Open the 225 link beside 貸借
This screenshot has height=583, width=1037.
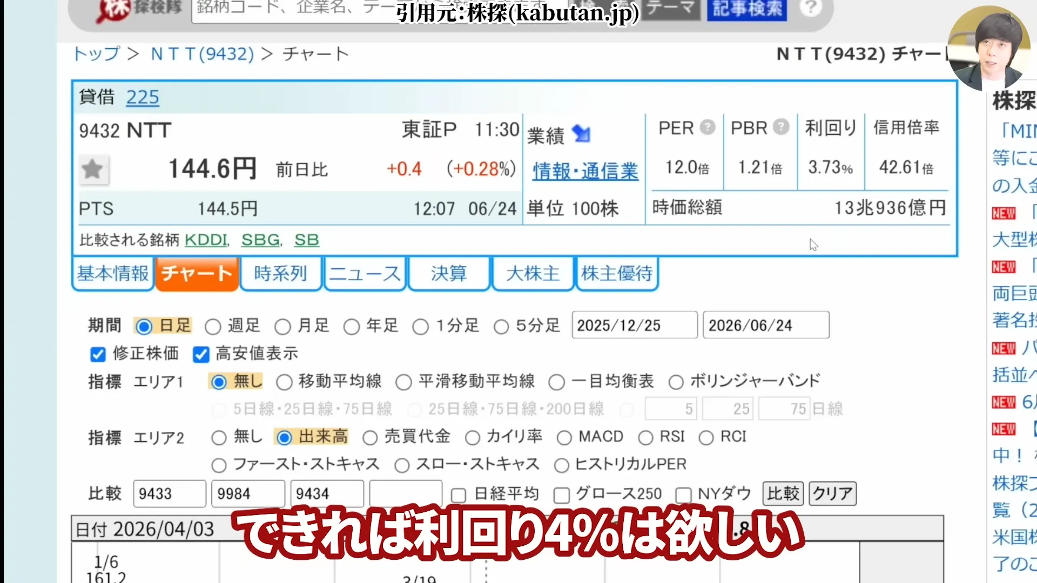point(143,97)
